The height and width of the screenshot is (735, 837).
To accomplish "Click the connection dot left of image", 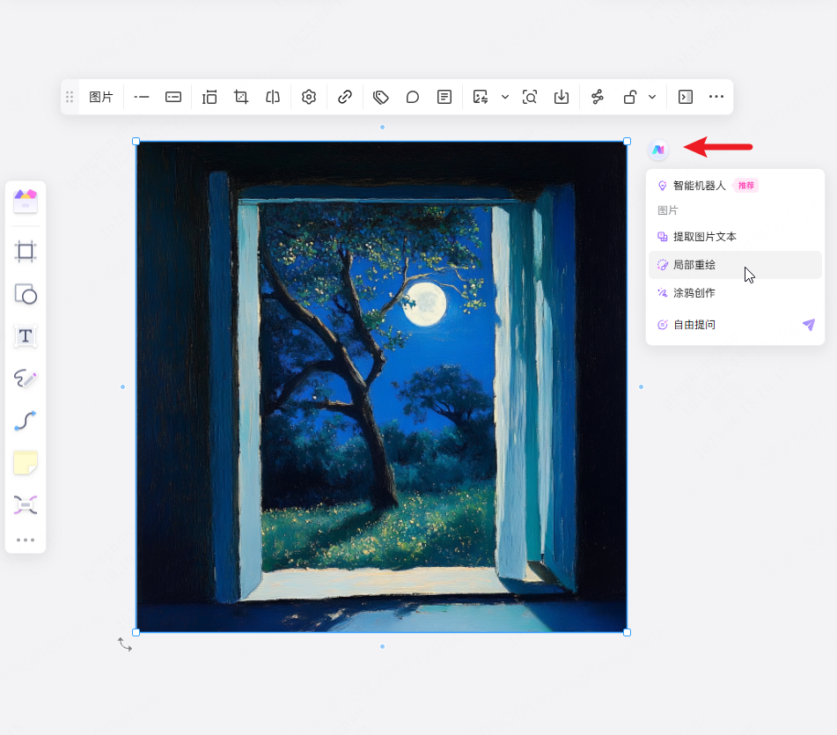I will (x=122, y=387).
